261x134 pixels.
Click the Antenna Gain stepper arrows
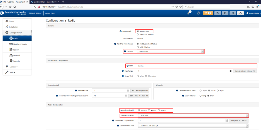128,91
